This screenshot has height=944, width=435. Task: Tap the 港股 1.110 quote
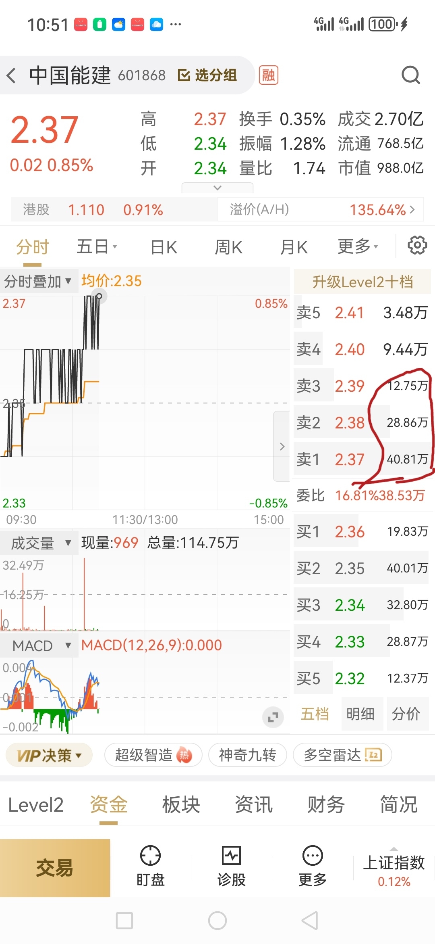[114, 209]
